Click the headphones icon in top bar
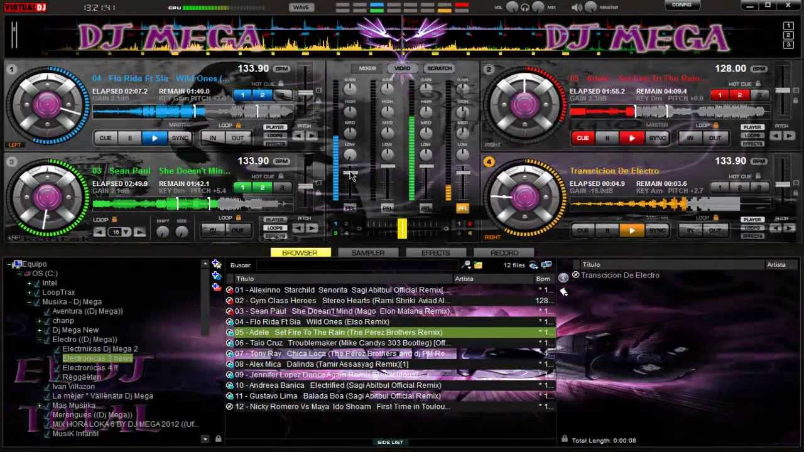 [x=525, y=7]
